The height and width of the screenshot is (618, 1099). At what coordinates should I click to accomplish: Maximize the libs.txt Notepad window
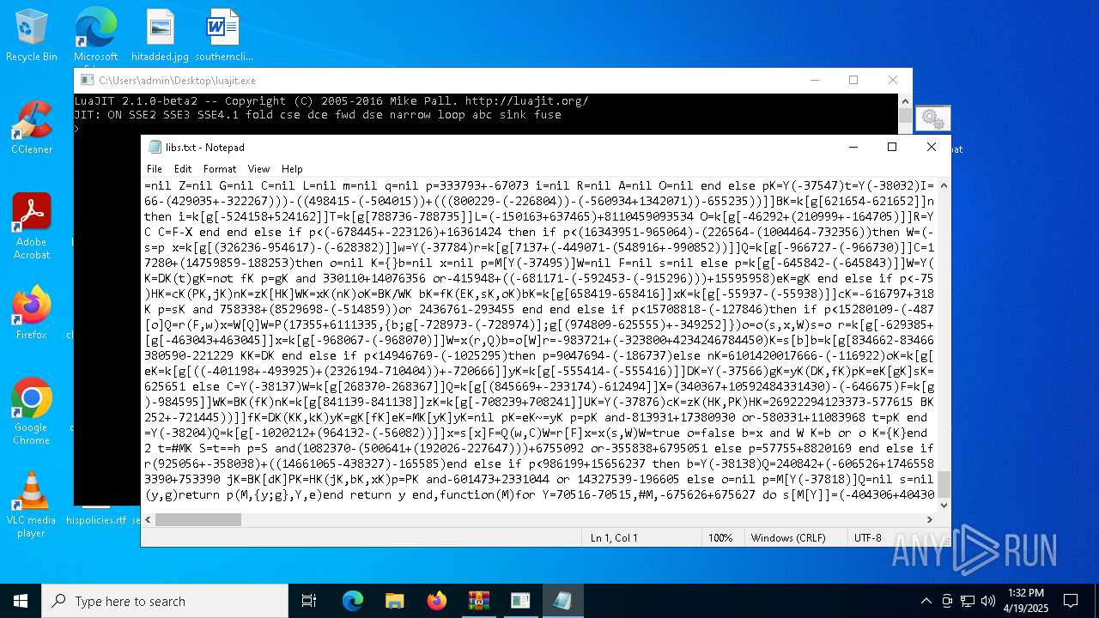coord(892,147)
